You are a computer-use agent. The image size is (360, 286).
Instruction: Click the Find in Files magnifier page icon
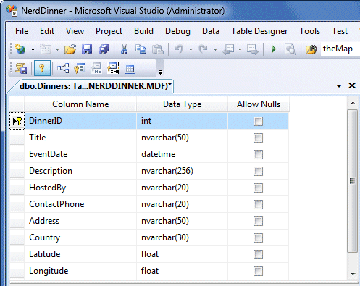(290, 49)
